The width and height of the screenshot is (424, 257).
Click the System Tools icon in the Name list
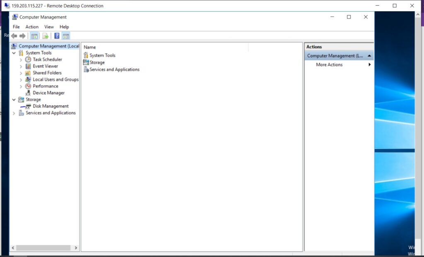pyautogui.click(x=86, y=55)
